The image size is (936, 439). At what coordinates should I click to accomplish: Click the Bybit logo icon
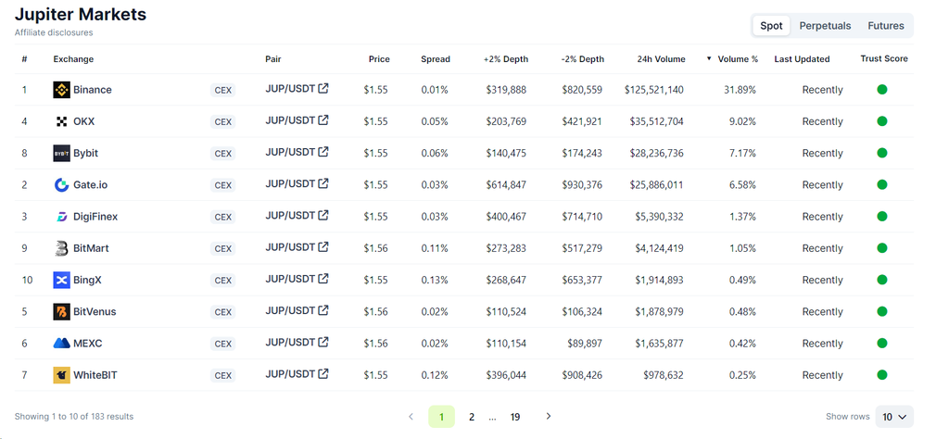[x=61, y=154]
